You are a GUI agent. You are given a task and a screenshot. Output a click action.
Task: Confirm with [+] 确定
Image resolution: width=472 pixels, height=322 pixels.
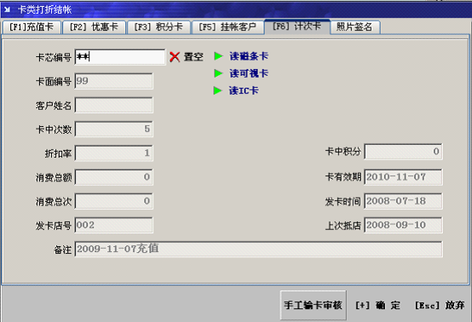[377, 306]
